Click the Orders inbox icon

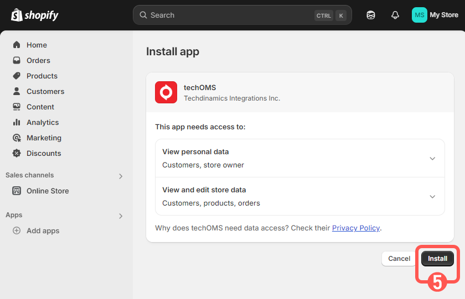pos(17,60)
